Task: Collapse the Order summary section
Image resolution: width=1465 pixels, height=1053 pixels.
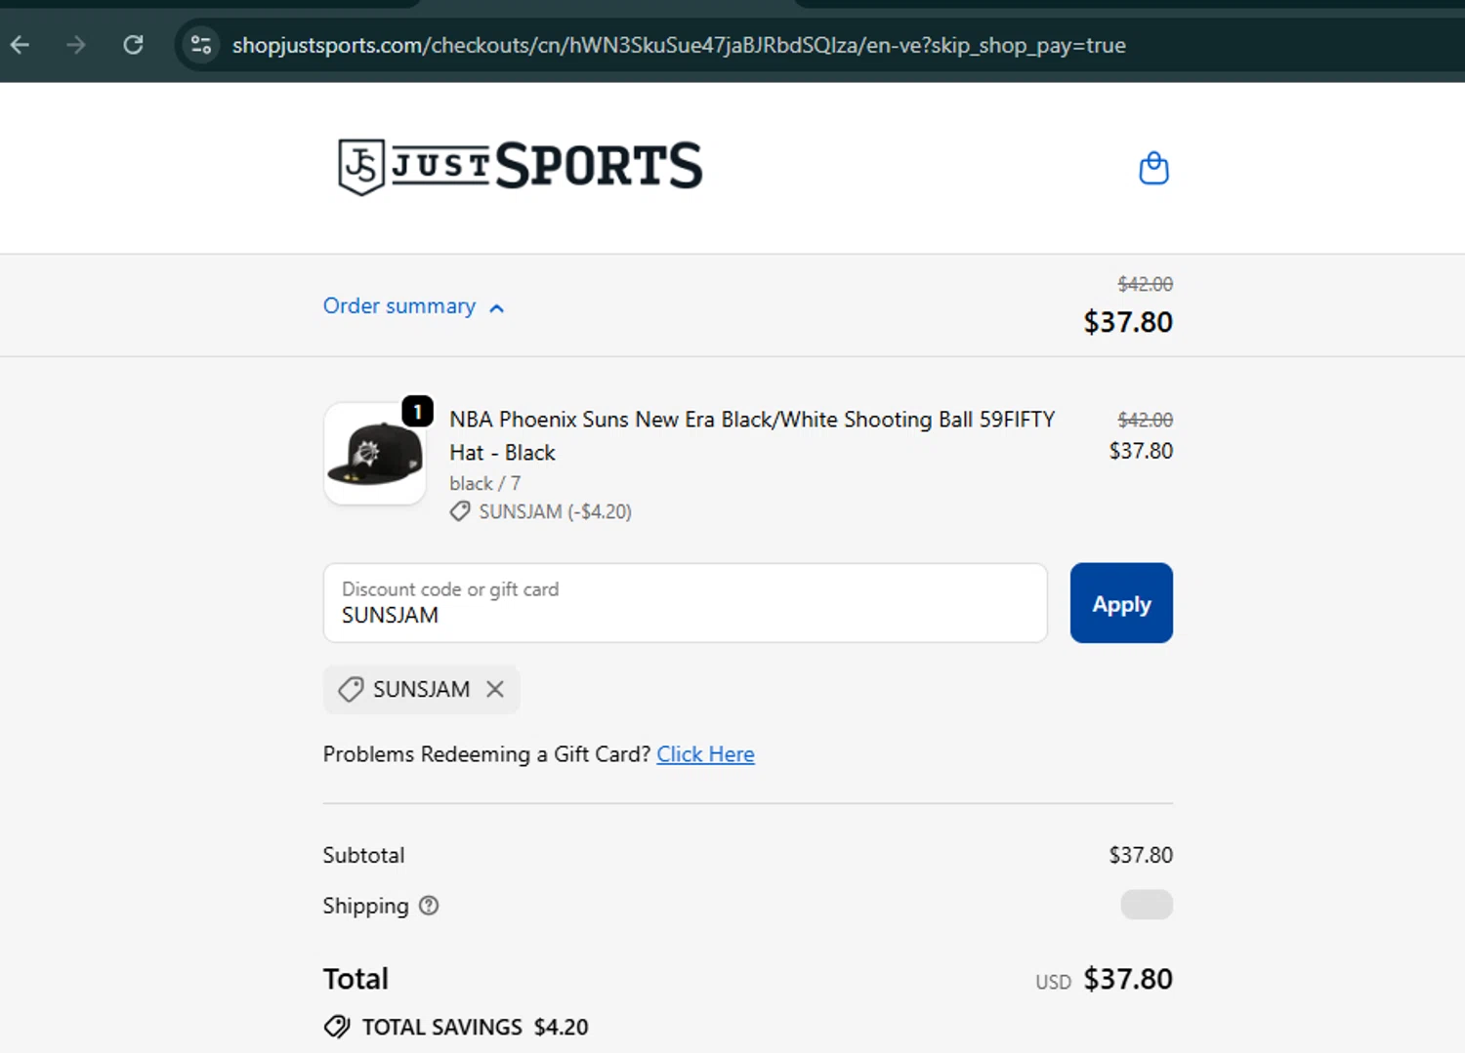Action: 414,306
